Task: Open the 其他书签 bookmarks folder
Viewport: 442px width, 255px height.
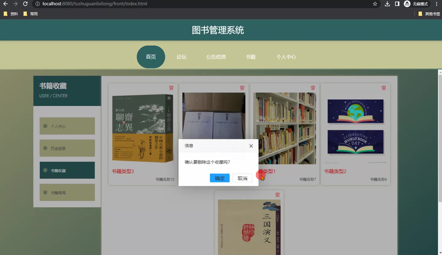Action: (429, 14)
